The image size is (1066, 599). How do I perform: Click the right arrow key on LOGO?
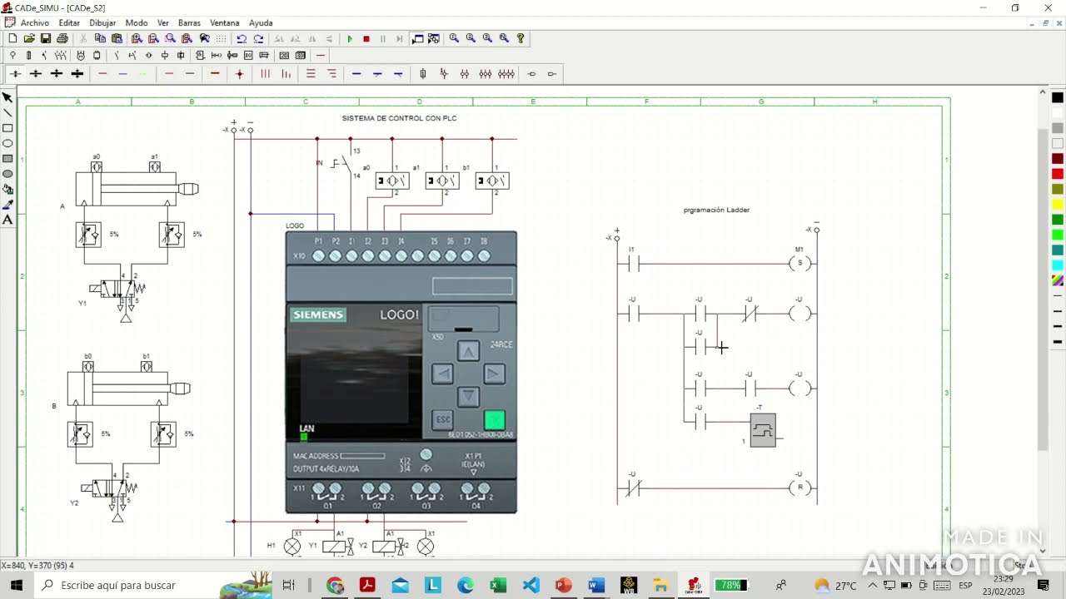click(495, 374)
